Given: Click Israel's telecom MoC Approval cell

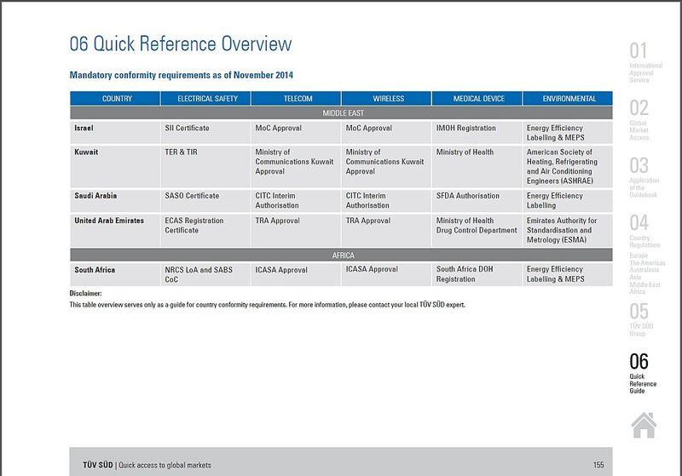Looking at the screenshot, I should click(296, 133).
